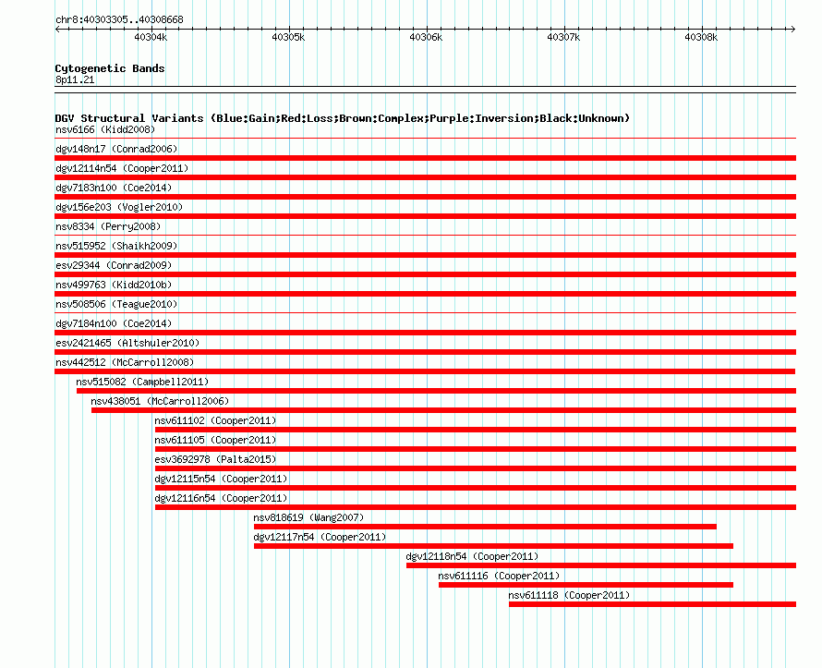
Task: Open dgv7184n100 (Coe2014) variant
Action: point(114,323)
